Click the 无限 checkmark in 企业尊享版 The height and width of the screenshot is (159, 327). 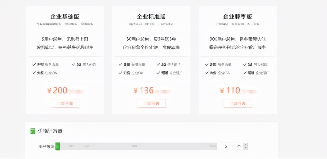point(207,64)
